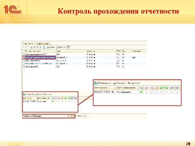The width and height of the screenshot is (195, 146).
Task: Click green arrows refresh icon in main toolbar
Action: pos(44,47)
